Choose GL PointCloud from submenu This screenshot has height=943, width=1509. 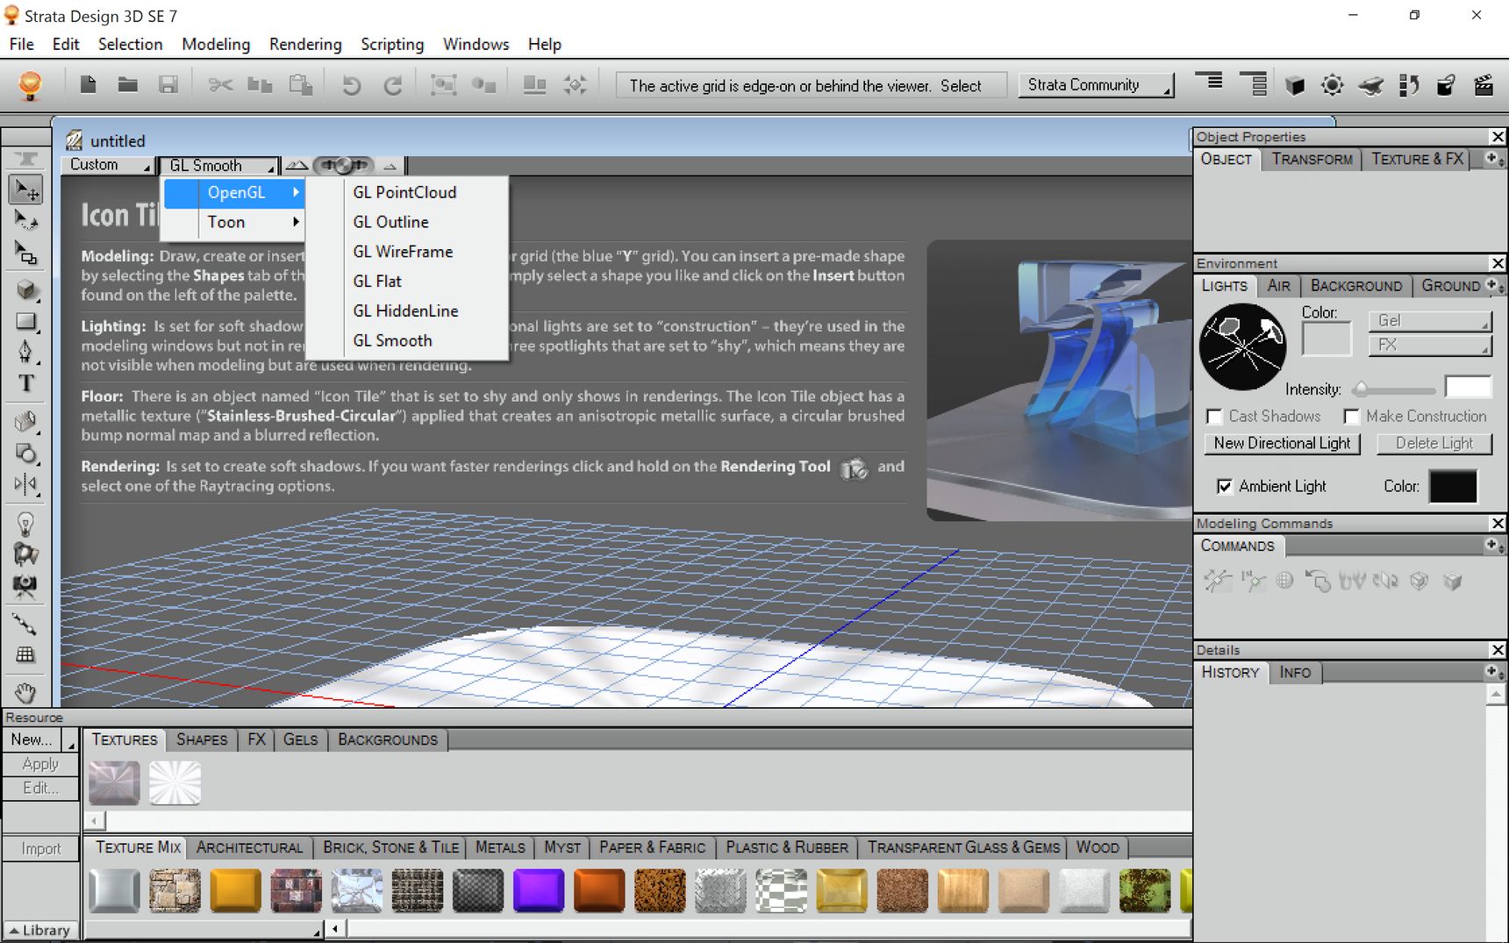[404, 192]
